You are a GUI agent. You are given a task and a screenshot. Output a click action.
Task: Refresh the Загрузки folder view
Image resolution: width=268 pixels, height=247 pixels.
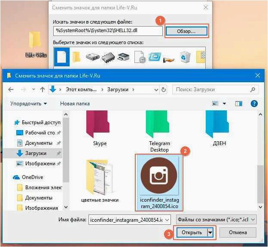tap(164, 89)
